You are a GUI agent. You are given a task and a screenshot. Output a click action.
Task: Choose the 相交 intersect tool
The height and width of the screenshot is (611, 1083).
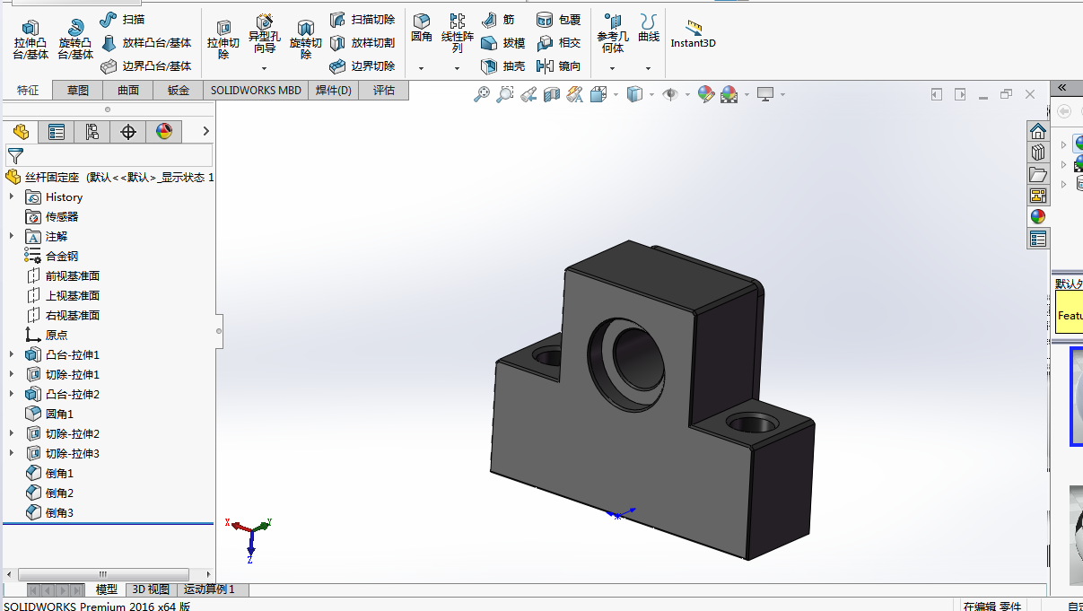coord(558,42)
